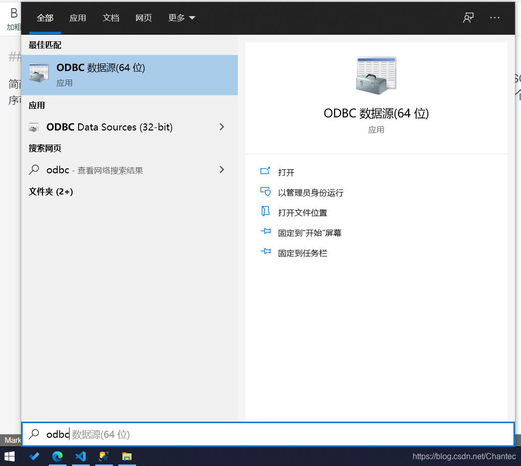
Task: Open the 更多 dropdown menu
Action: [181, 18]
